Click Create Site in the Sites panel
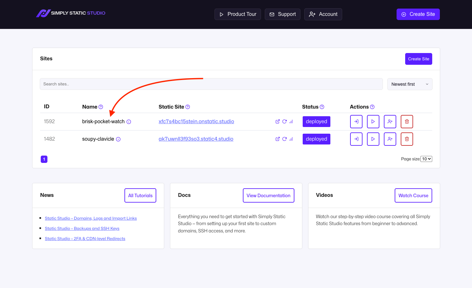 (419, 59)
